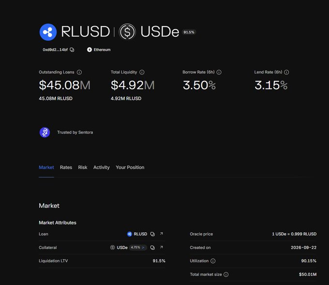This screenshot has height=285, width=329.
Task: Click the Trusted by Sentora label
Action: [75, 133]
